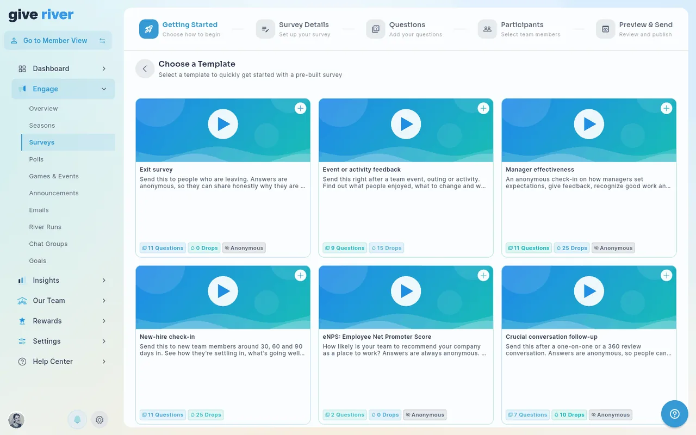696x435 pixels.
Task: Click the 2 Questions tag on eNPS card
Action: click(345, 415)
